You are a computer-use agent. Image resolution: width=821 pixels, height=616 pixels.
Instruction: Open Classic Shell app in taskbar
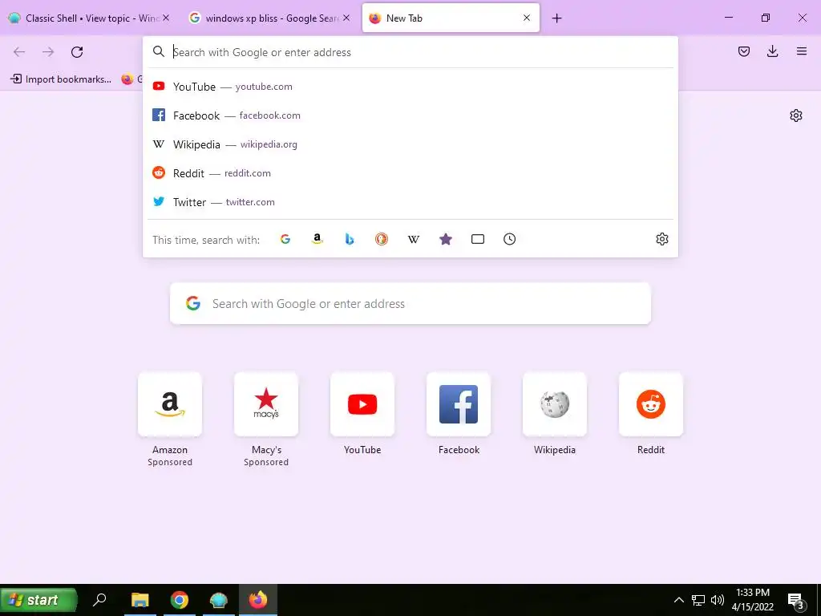tap(218, 600)
